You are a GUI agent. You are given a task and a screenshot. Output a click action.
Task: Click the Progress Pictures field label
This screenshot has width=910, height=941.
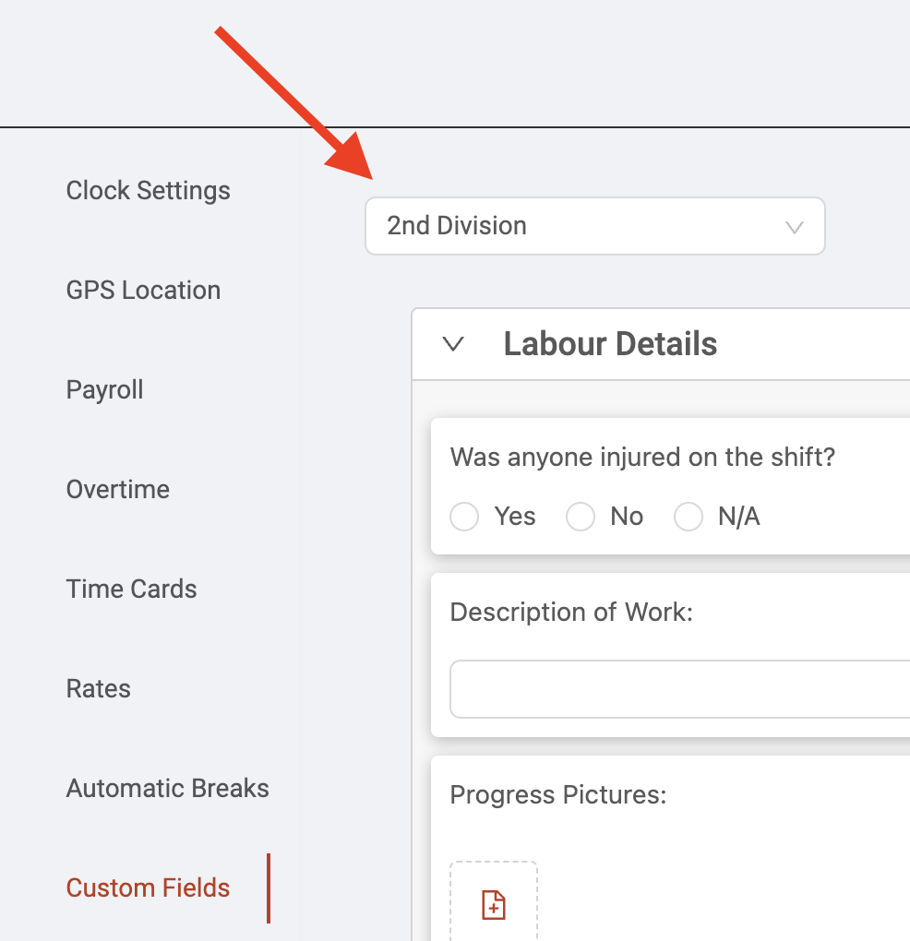[x=558, y=795]
